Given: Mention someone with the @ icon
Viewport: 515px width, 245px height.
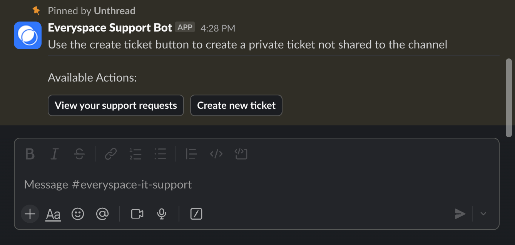Looking at the screenshot, I should (102, 214).
